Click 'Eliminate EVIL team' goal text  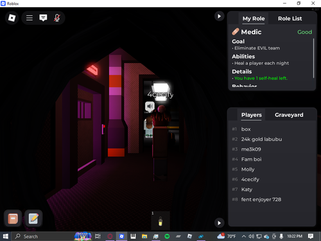(257, 48)
